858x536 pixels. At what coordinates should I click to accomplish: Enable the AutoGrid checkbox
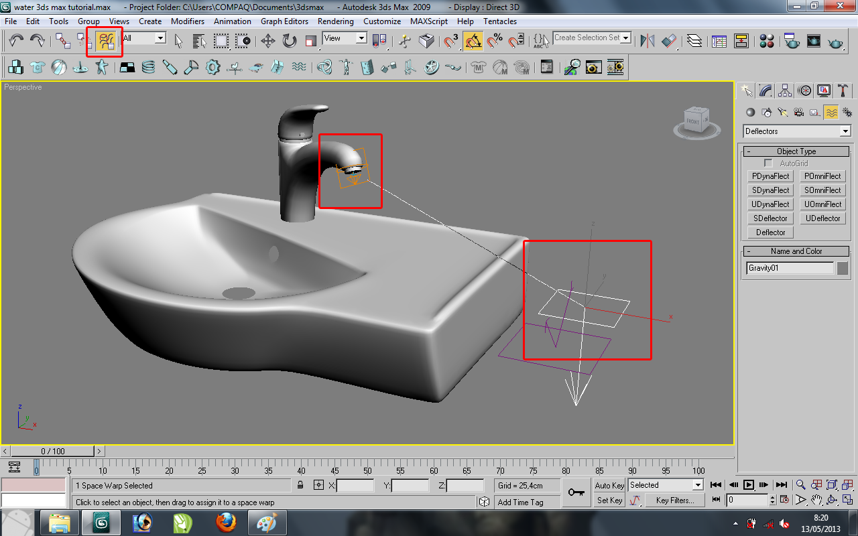point(768,163)
